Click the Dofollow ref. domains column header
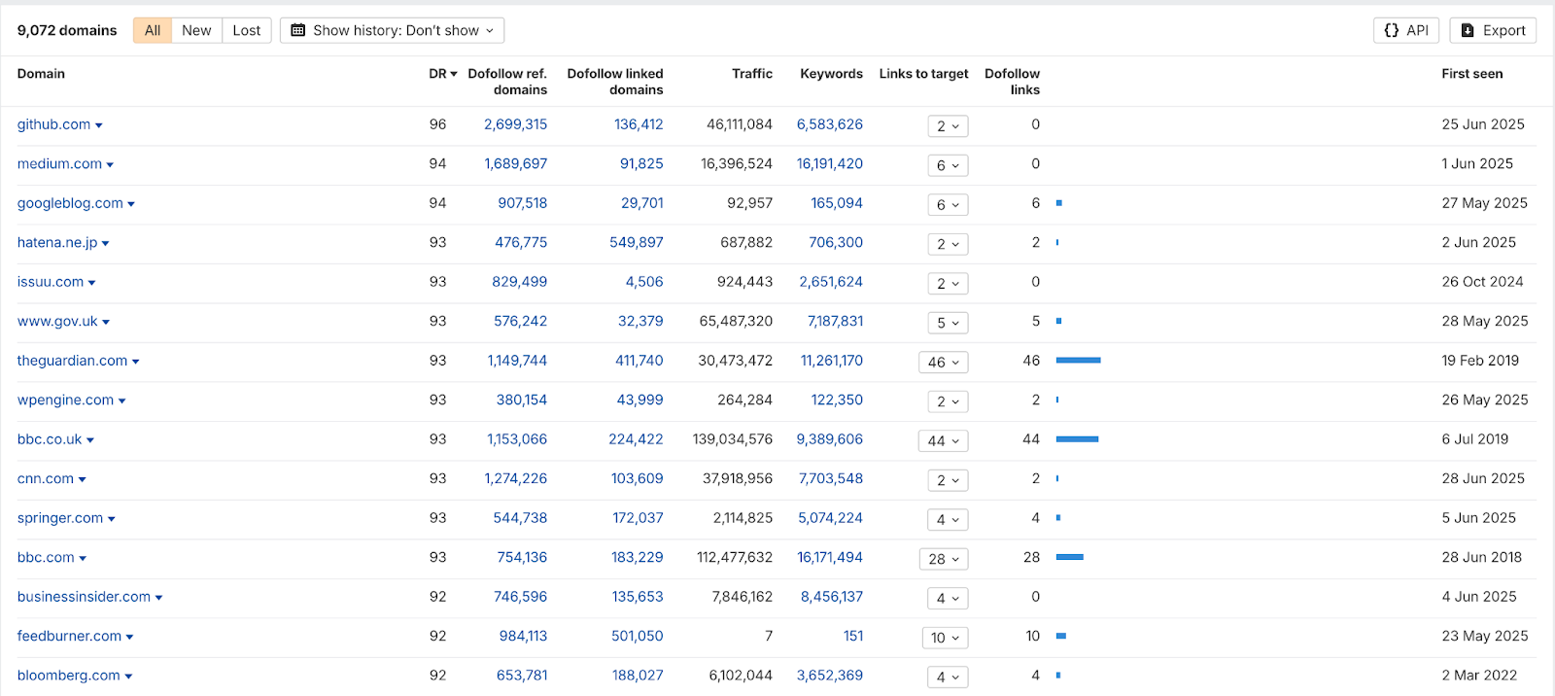1555x696 pixels. tap(507, 82)
